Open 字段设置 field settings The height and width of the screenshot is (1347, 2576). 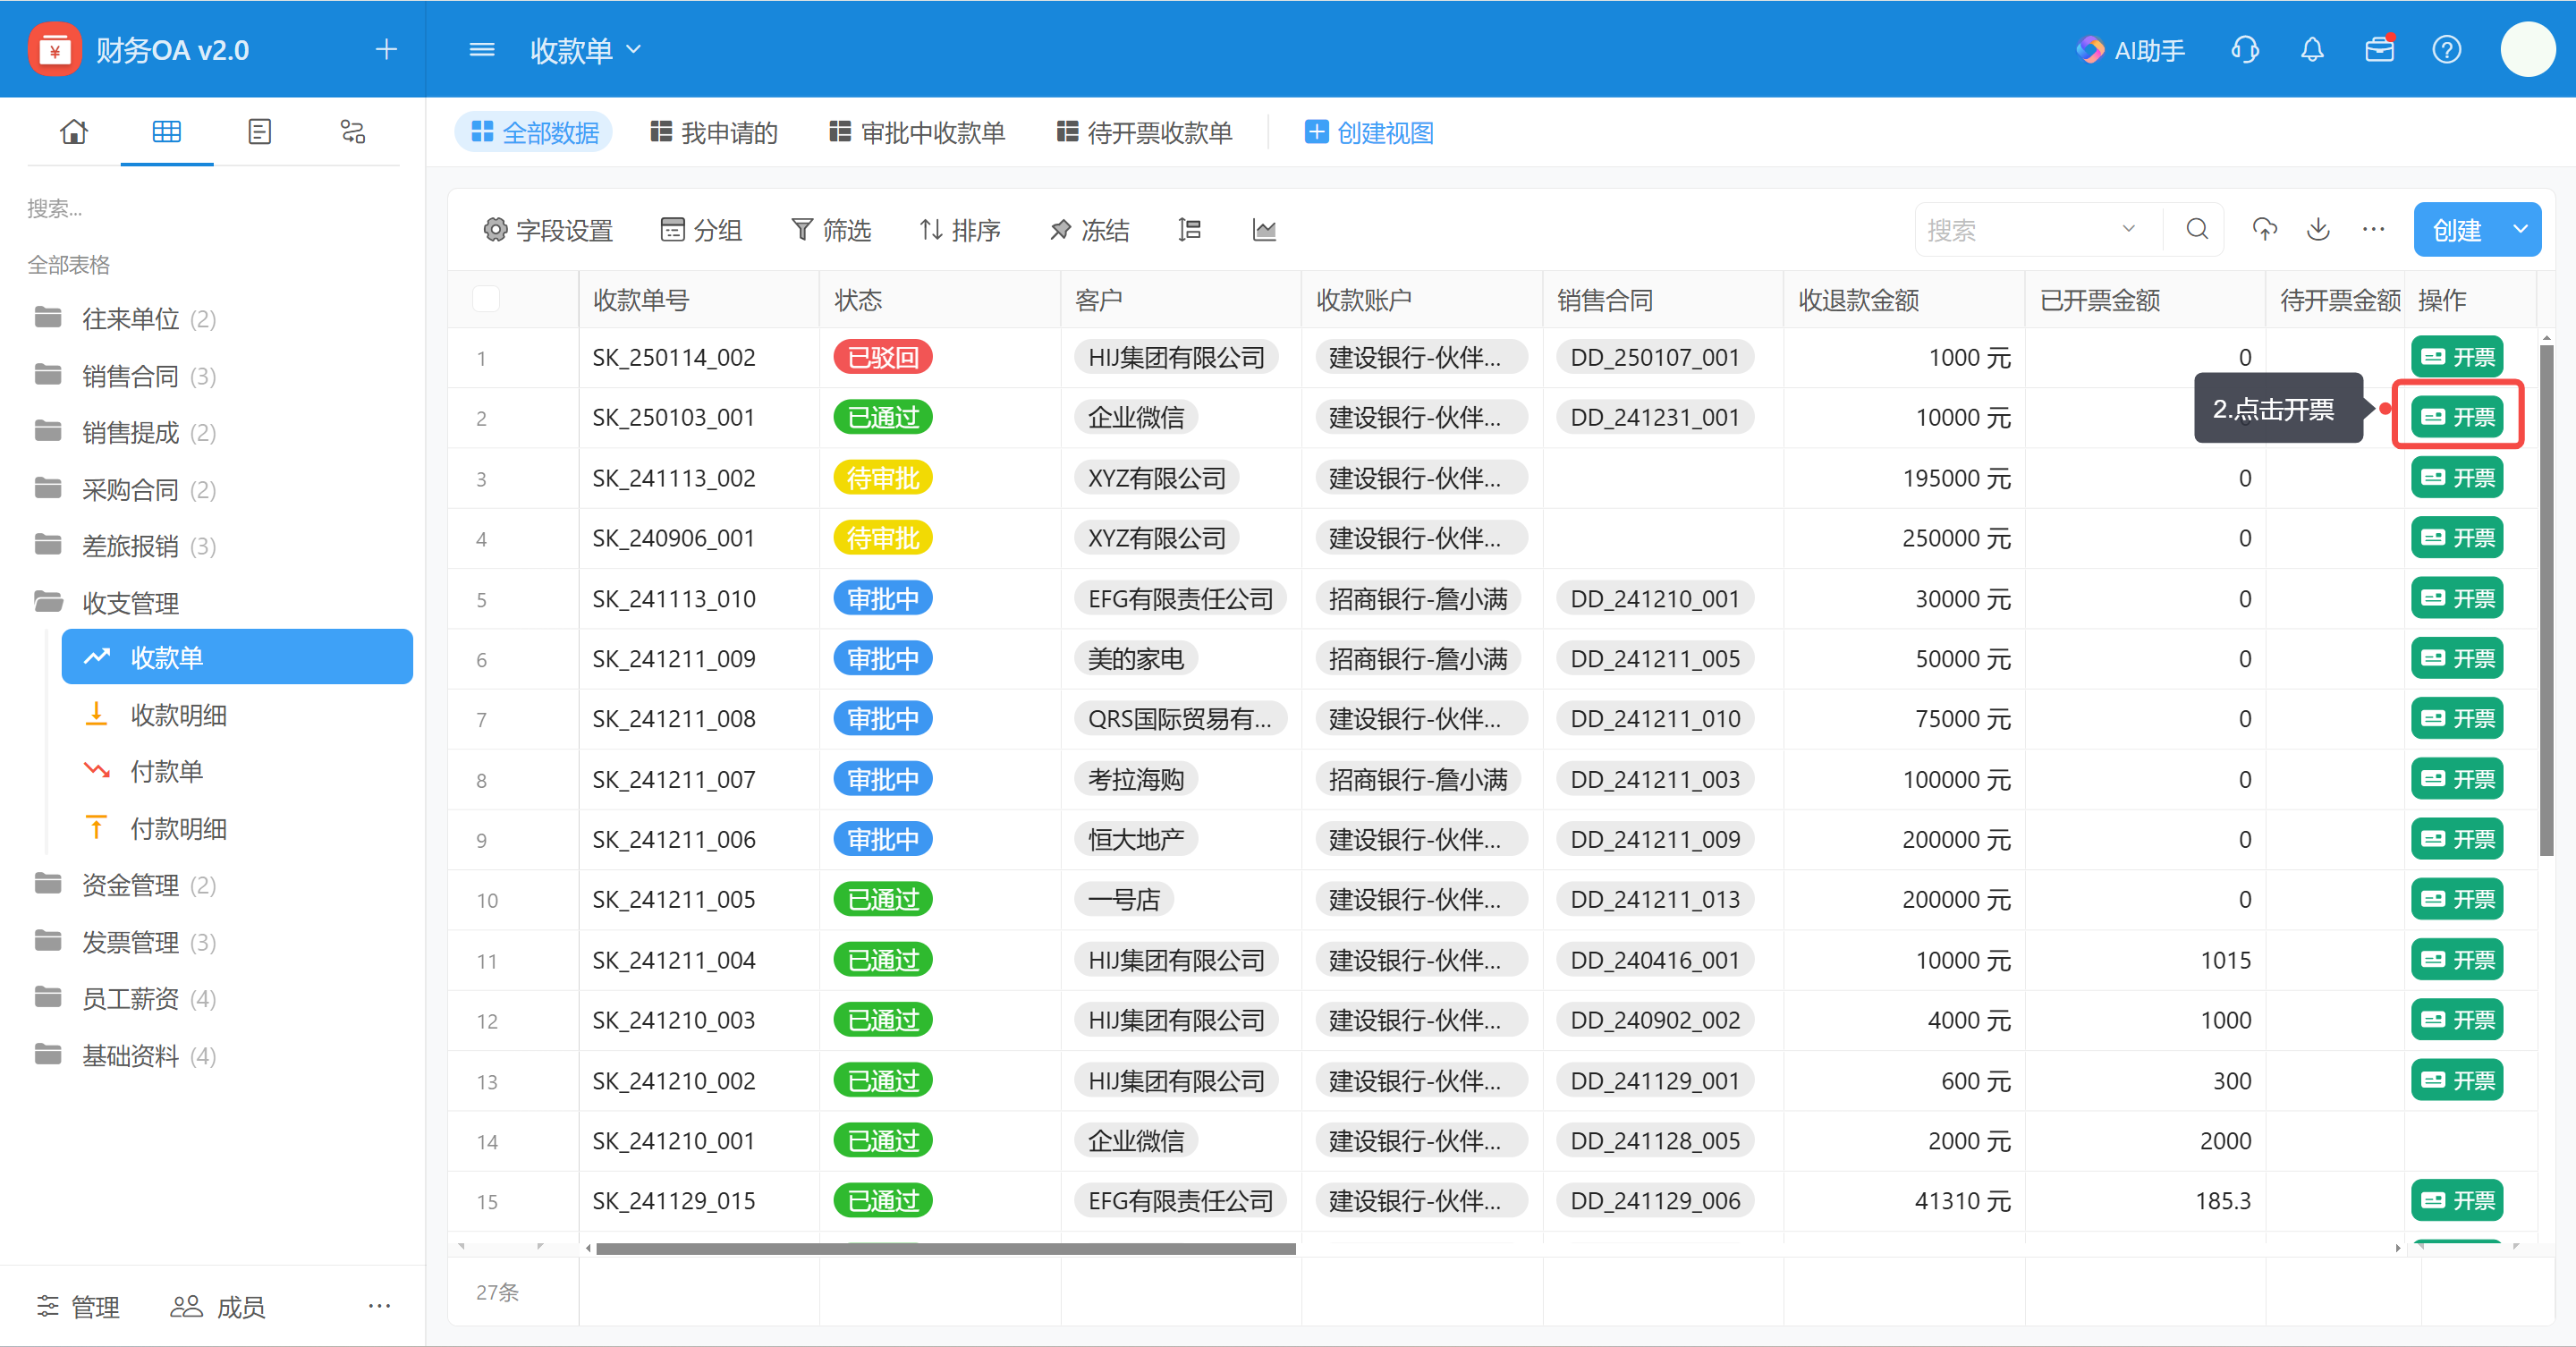[548, 230]
